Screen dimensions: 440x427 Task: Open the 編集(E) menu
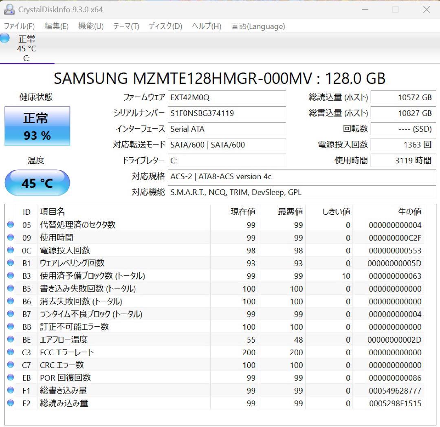(x=56, y=26)
